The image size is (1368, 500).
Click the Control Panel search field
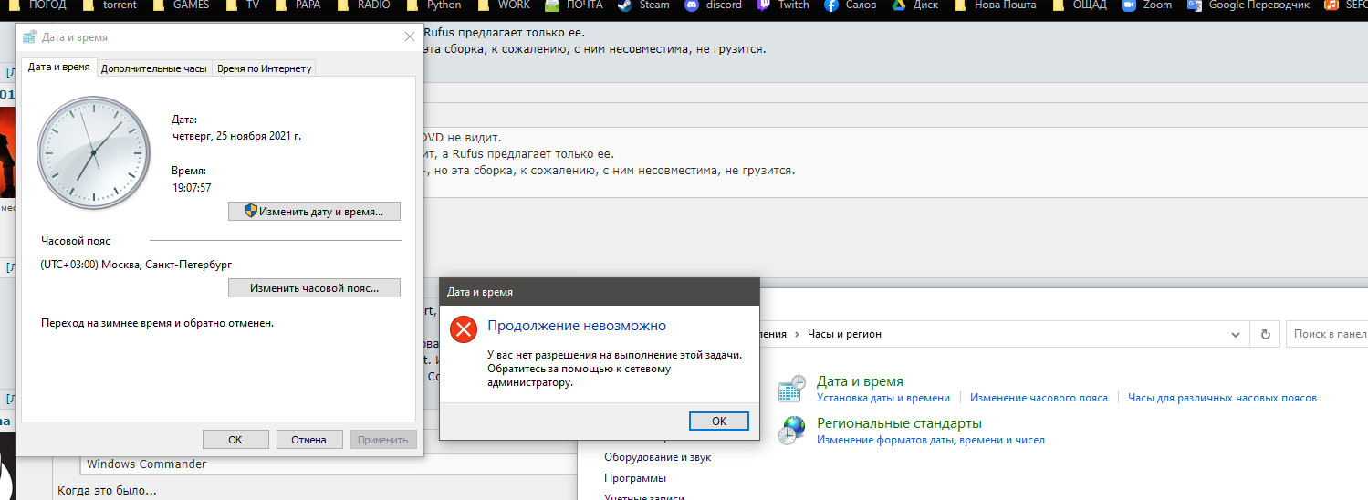coord(1327,334)
